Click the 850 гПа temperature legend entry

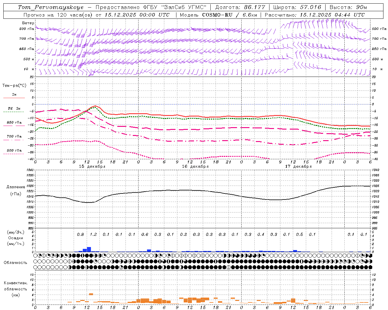[14, 122]
